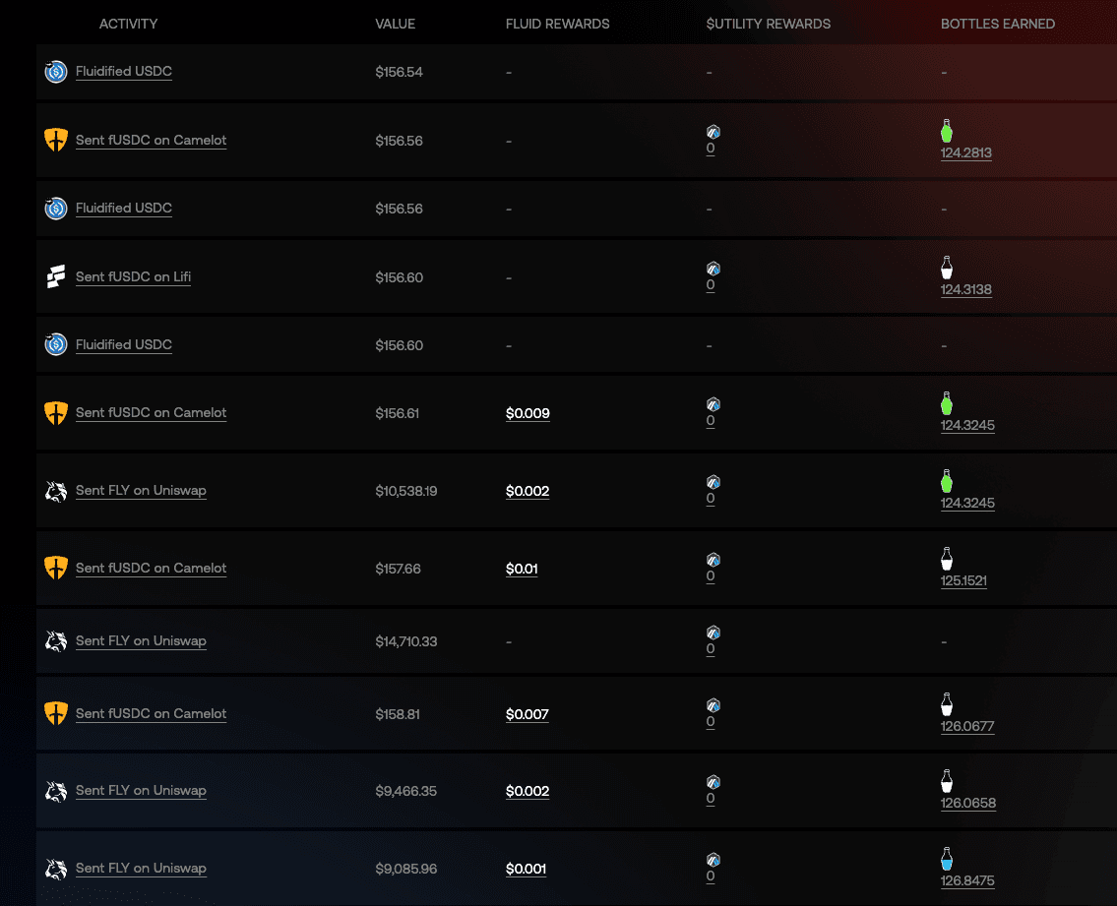Click the 126.0677 bottles earned value
Image resolution: width=1117 pixels, height=906 pixels.
967,727
